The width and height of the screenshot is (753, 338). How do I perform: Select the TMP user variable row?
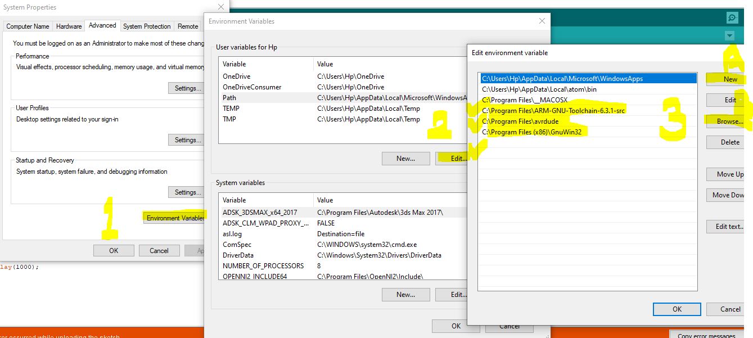pos(343,119)
